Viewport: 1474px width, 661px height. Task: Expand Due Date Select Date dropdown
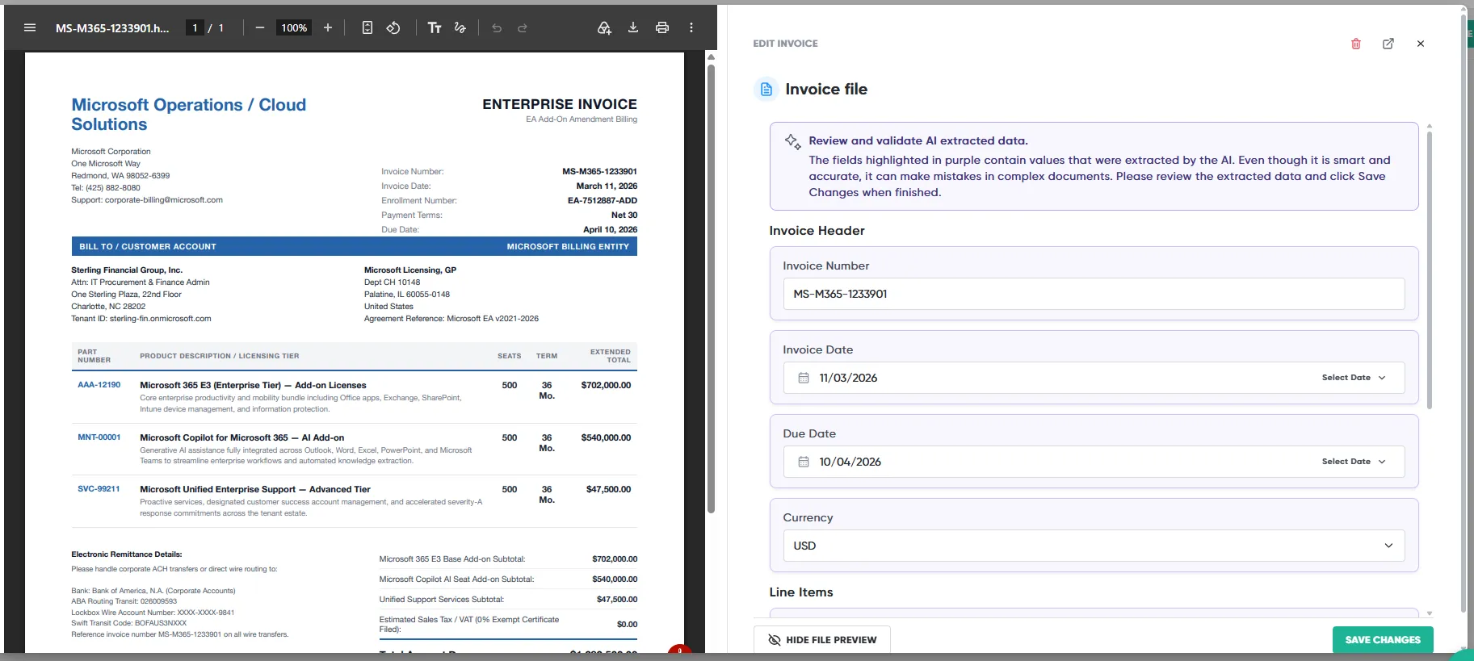point(1354,462)
